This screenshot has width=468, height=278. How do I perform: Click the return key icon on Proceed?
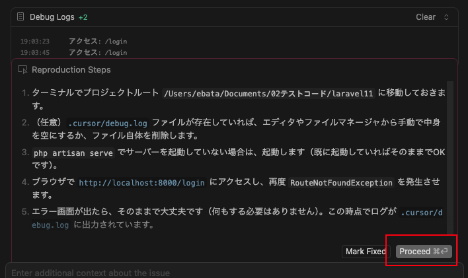(x=445, y=252)
